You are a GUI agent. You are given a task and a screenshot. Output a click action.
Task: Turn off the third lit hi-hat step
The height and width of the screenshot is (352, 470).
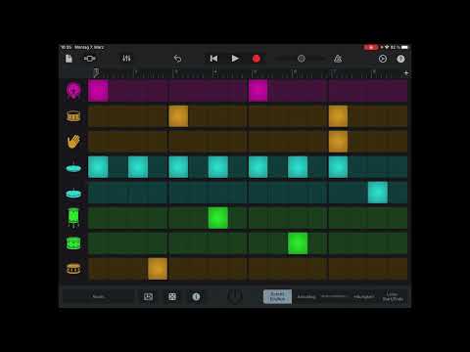coord(178,167)
